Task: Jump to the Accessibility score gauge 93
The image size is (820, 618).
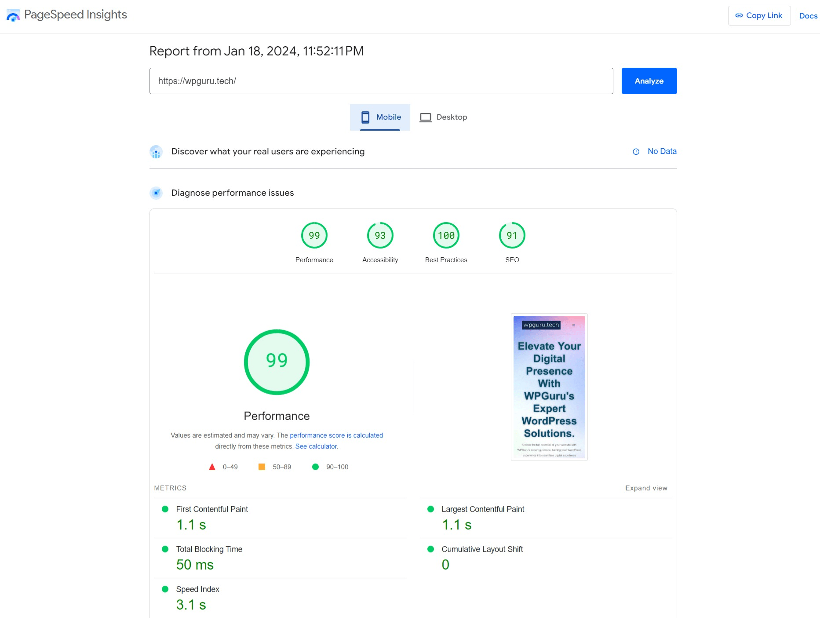Action: (x=380, y=236)
